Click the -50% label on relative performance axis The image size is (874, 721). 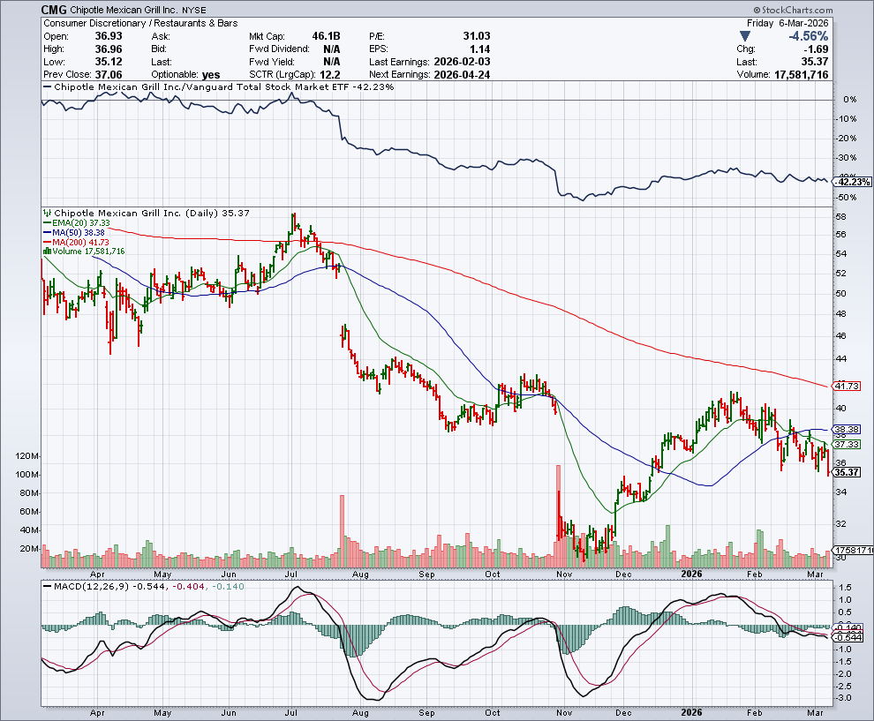point(847,198)
